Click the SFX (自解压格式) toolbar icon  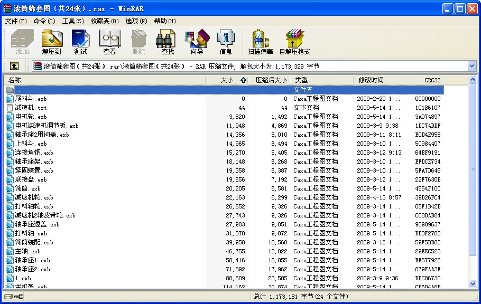click(294, 42)
